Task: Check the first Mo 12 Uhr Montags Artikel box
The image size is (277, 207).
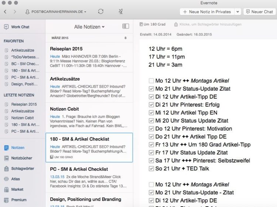Action: coord(151,81)
